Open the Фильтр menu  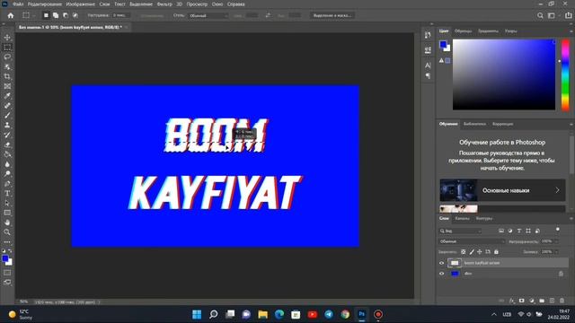coord(164,4)
